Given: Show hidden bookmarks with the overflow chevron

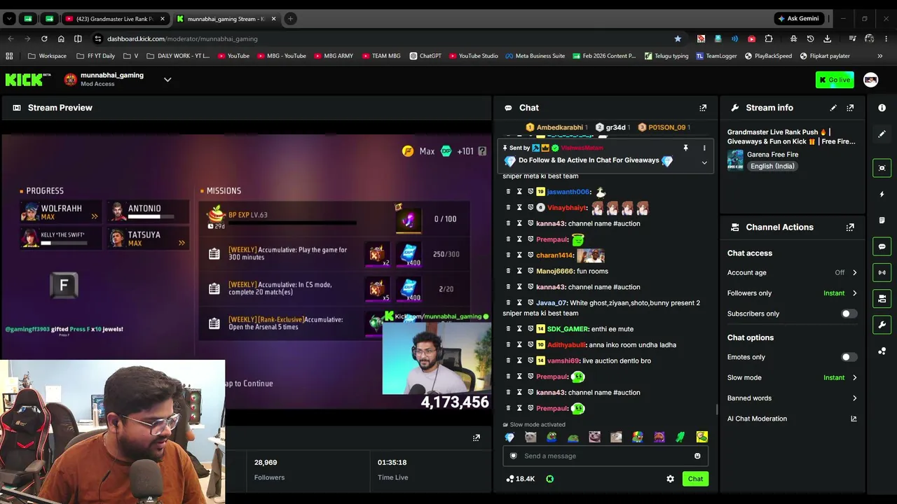Looking at the screenshot, I should coord(880,56).
